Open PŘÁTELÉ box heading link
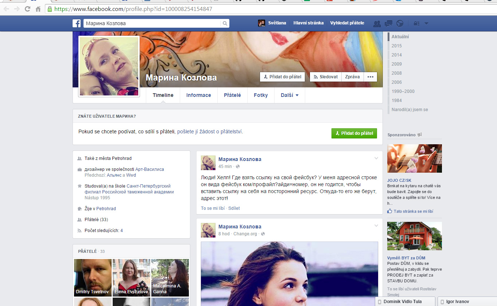 (88, 251)
